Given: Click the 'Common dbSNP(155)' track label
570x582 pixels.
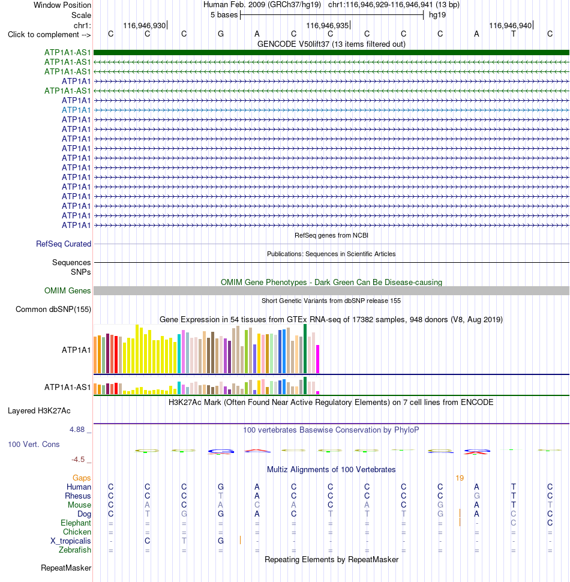Looking at the screenshot, I should pyautogui.click(x=53, y=309).
